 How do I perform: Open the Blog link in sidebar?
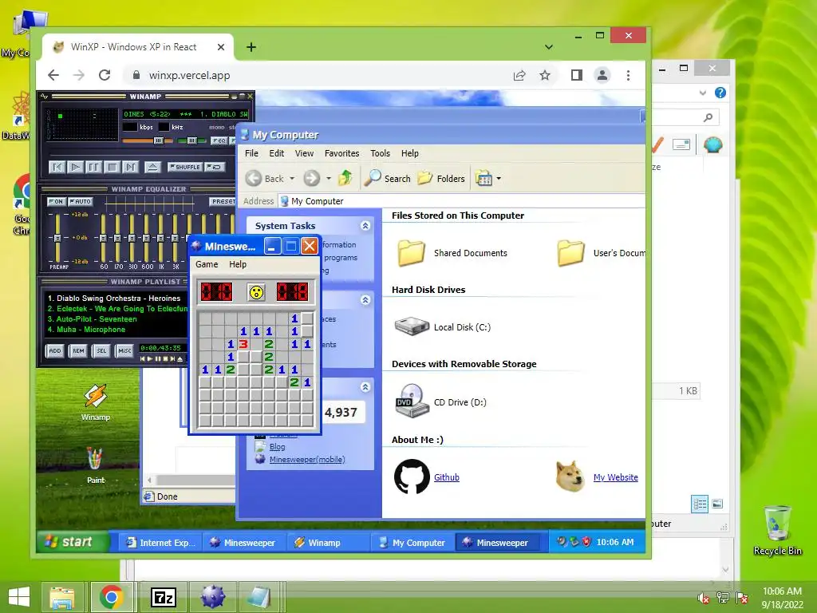277,447
